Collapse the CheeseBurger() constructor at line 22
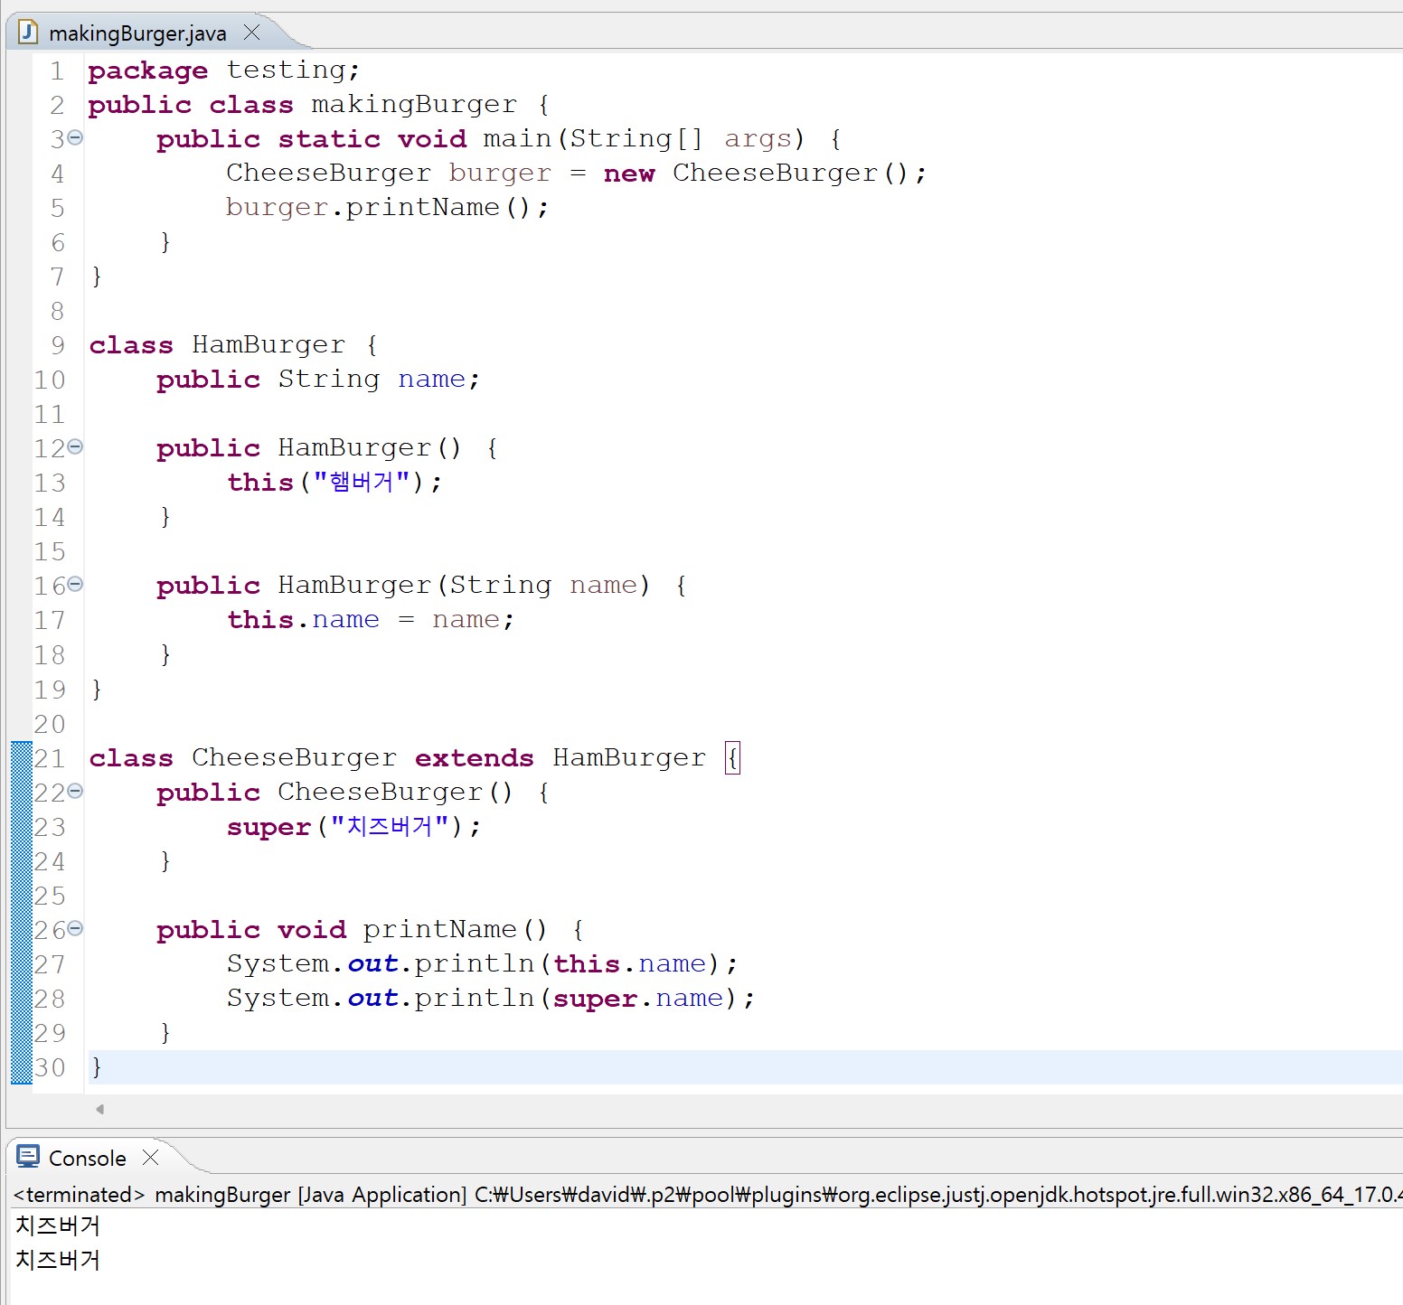Viewport: 1403px width, 1305px height. point(75,791)
